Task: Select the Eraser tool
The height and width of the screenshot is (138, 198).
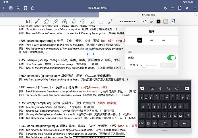Action: (x=46, y=22)
